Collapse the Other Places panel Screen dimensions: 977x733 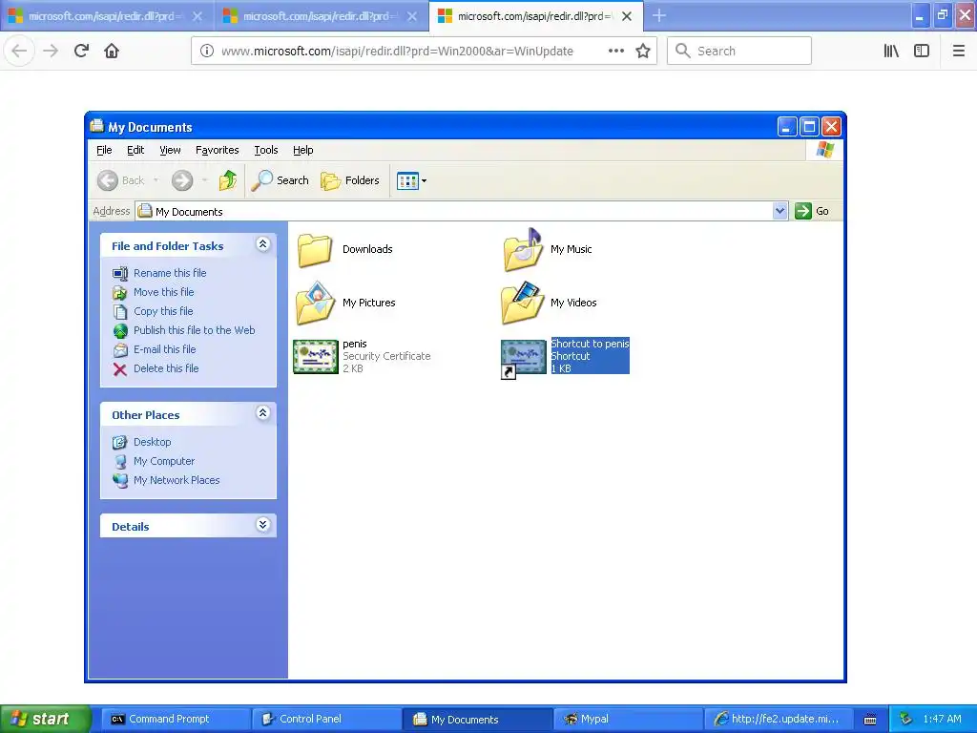263,413
